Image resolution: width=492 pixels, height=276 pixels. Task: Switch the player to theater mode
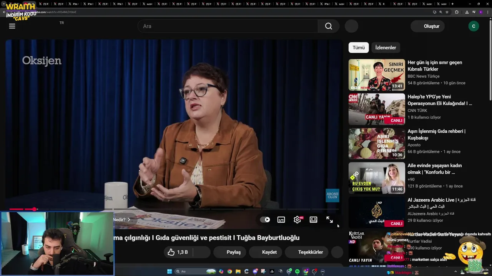pyautogui.click(x=313, y=220)
